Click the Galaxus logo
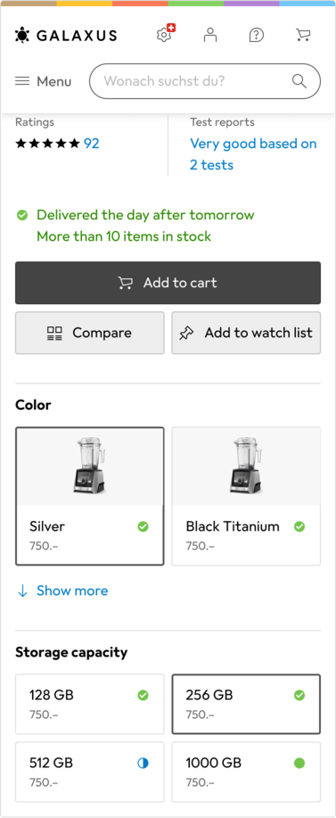Viewport: 336px width, 818px height. pyautogui.click(x=66, y=35)
